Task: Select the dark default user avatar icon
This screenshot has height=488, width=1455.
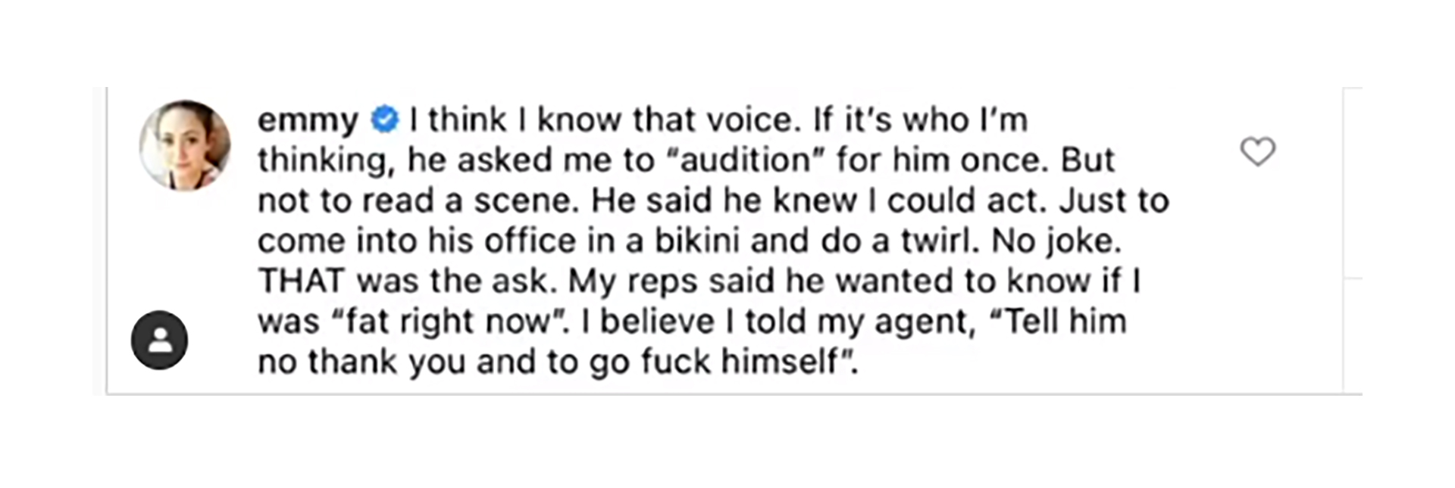Action: click(159, 340)
